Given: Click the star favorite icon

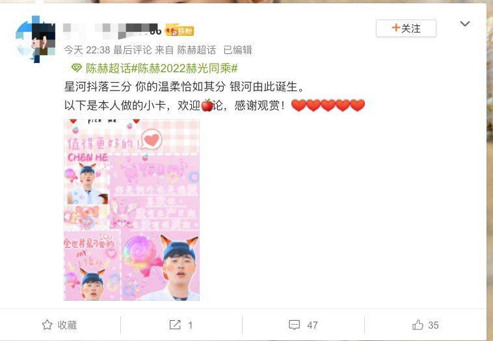Looking at the screenshot, I should (x=47, y=325).
